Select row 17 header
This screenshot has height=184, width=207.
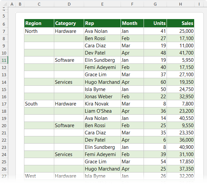coord(4,104)
